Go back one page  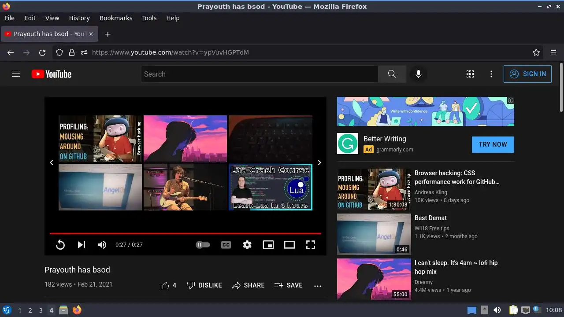(11, 52)
